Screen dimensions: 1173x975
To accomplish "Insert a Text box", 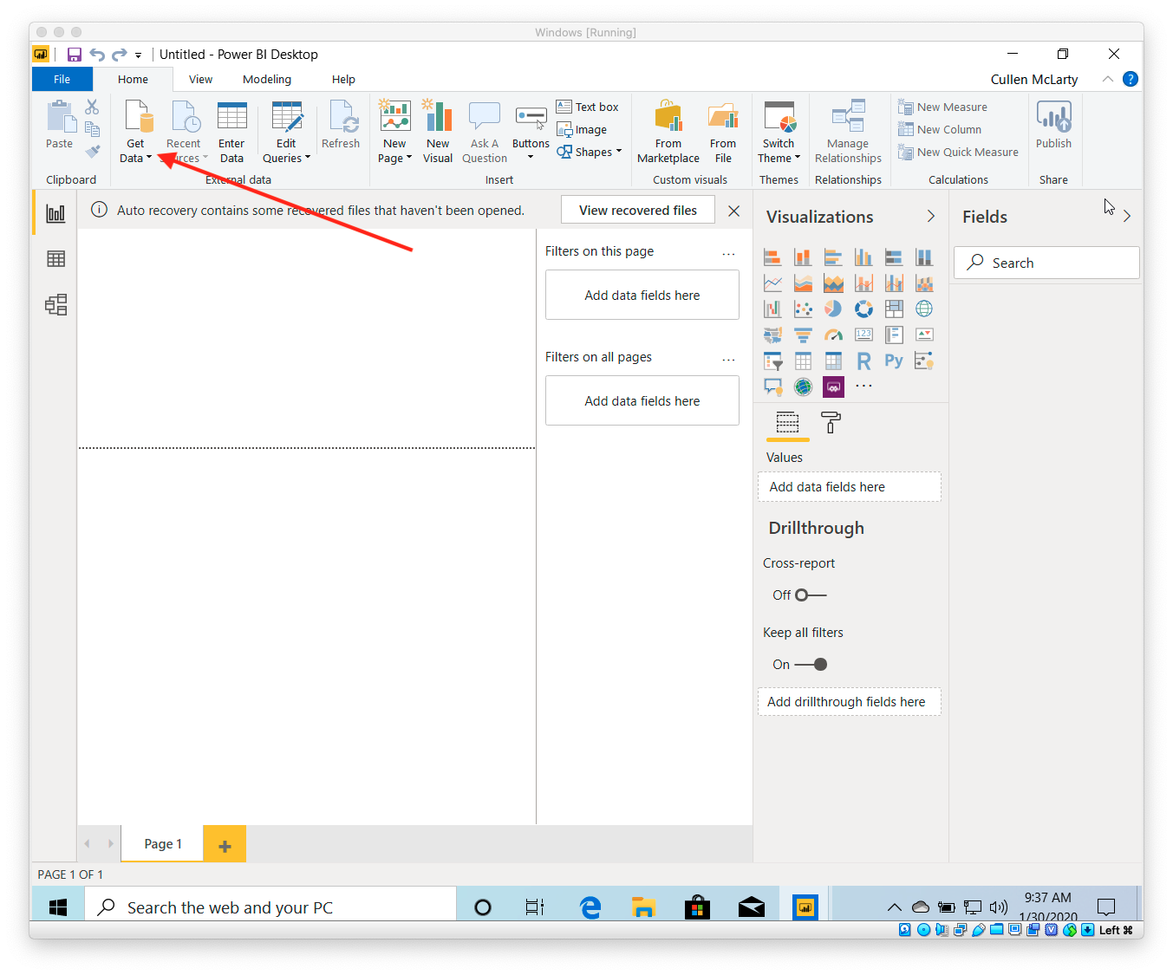I will point(588,107).
